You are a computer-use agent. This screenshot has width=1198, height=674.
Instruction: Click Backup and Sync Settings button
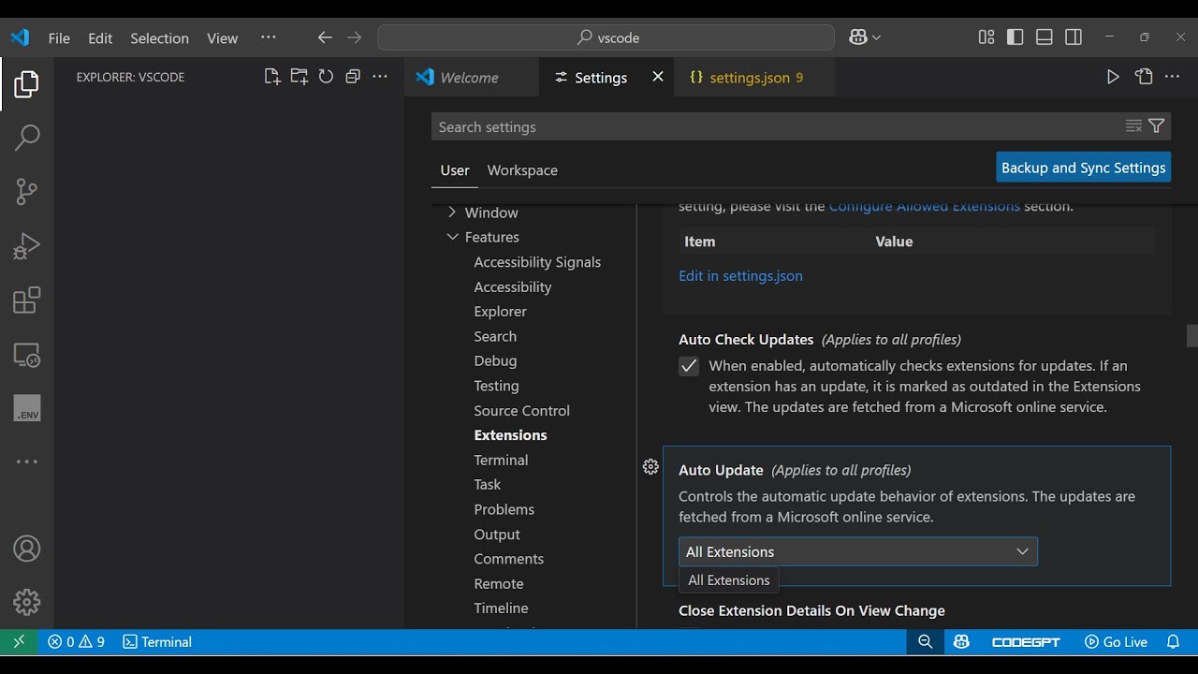pos(1084,168)
